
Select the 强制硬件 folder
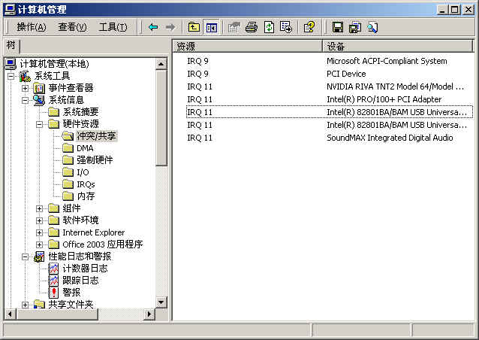(x=95, y=160)
